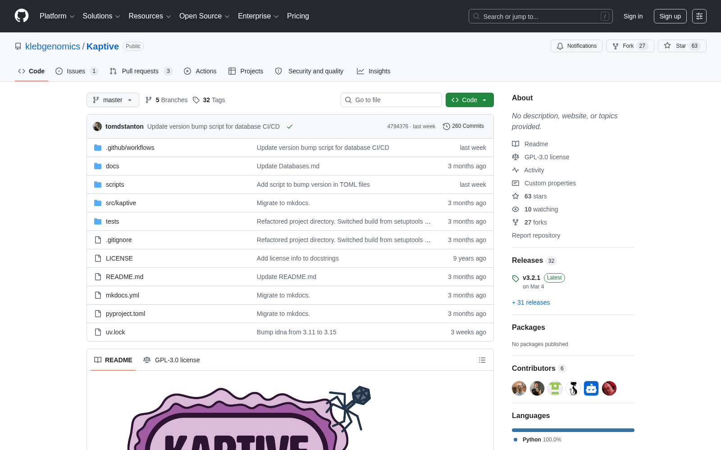Select the README tab

tap(113, 360)
